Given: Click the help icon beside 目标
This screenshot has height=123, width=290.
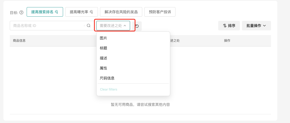Looking at the screenshot, I should [x=21, y=12].
